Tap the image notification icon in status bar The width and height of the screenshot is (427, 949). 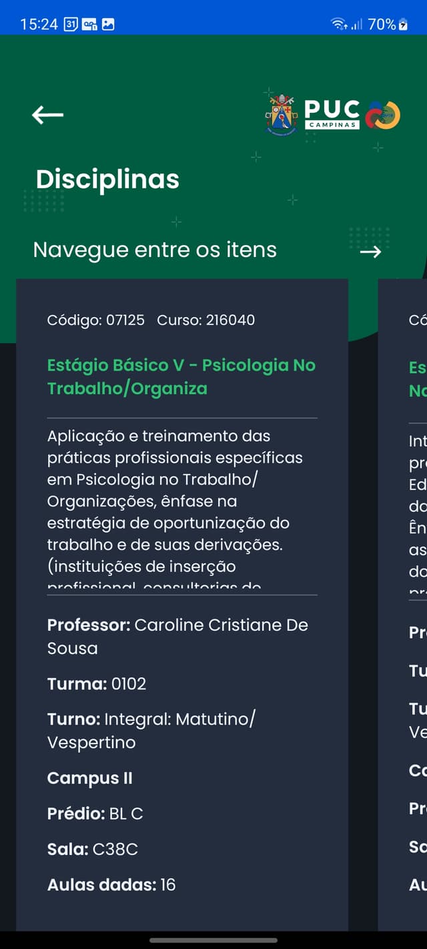[107, 24]
